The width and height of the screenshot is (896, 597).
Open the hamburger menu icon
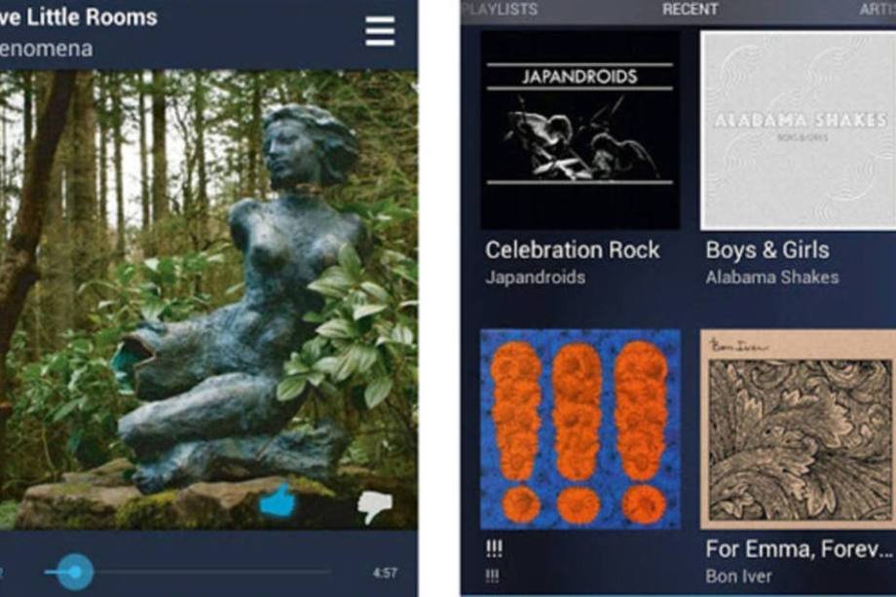[380, 31]
